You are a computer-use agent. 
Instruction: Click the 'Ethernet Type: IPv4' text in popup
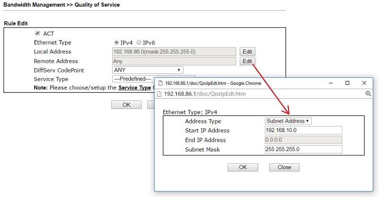pos(190,112)
